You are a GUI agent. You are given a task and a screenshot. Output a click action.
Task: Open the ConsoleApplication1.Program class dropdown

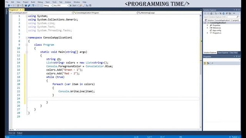[105, 13]
